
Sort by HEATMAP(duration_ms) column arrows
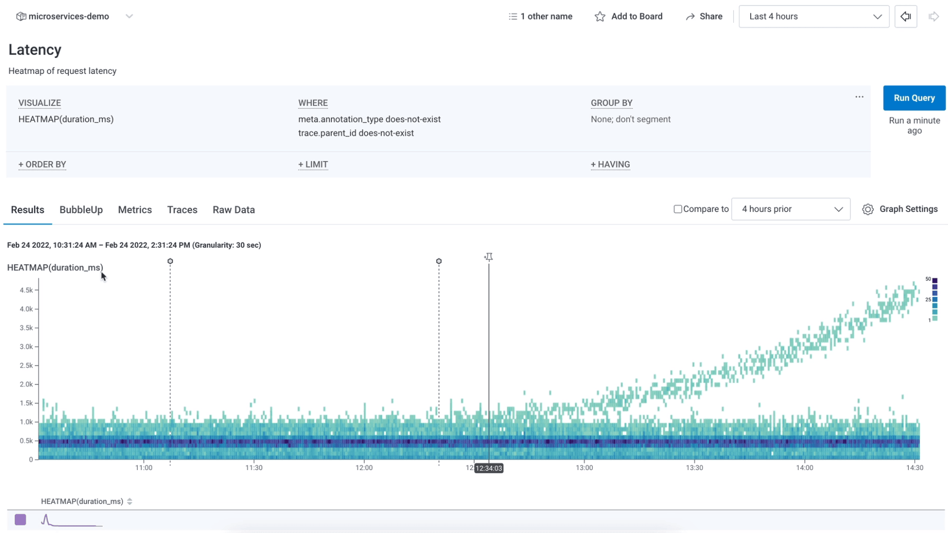coord(130,501)
